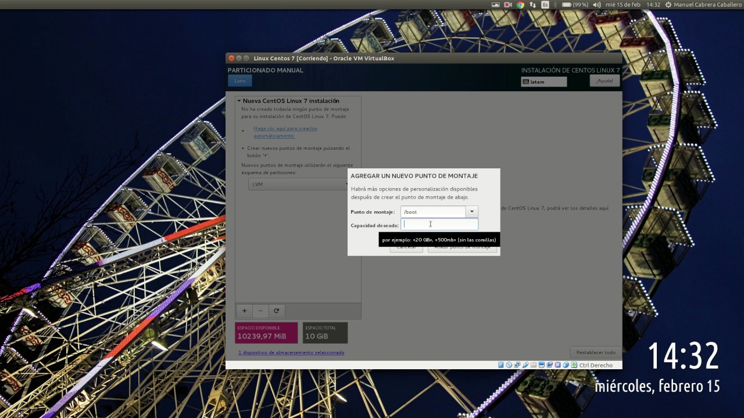Open the LVM partition scheme dropdown
This screenshot has width=744, height=418.
tap(298, 184)
